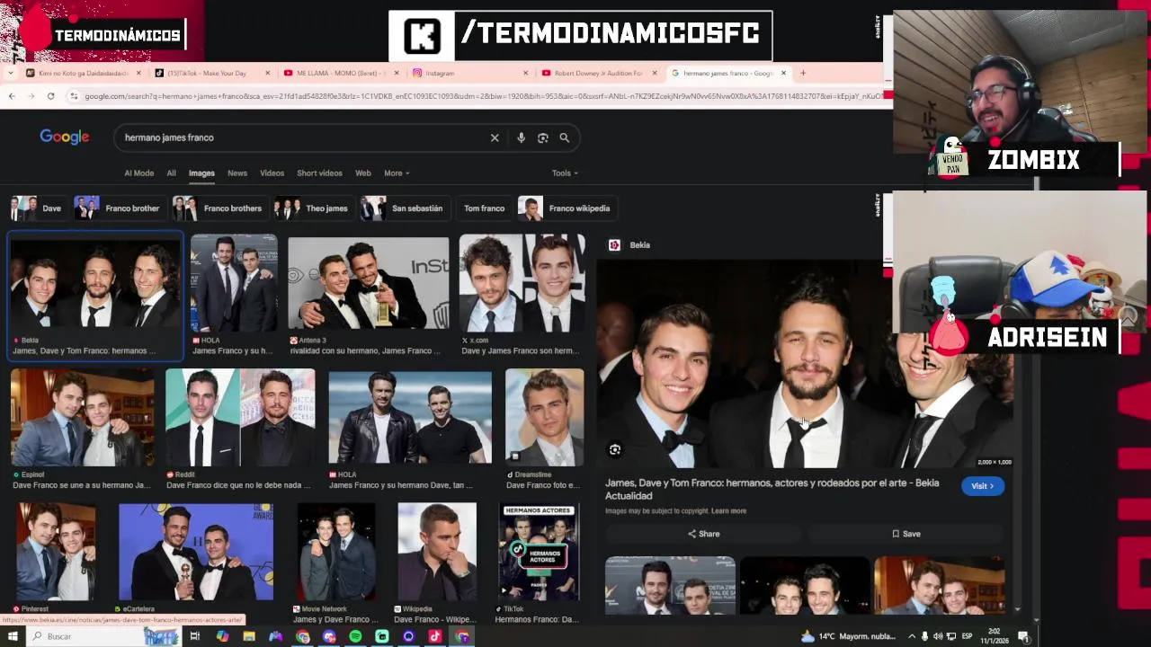Viewport: 1151px width, 647px height.
Task: Open the notifications center icon
Action: point(1023,636)
